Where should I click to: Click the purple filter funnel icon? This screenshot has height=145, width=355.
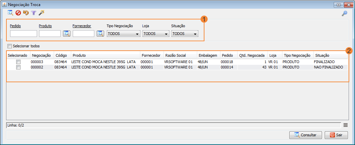[34, 13]
